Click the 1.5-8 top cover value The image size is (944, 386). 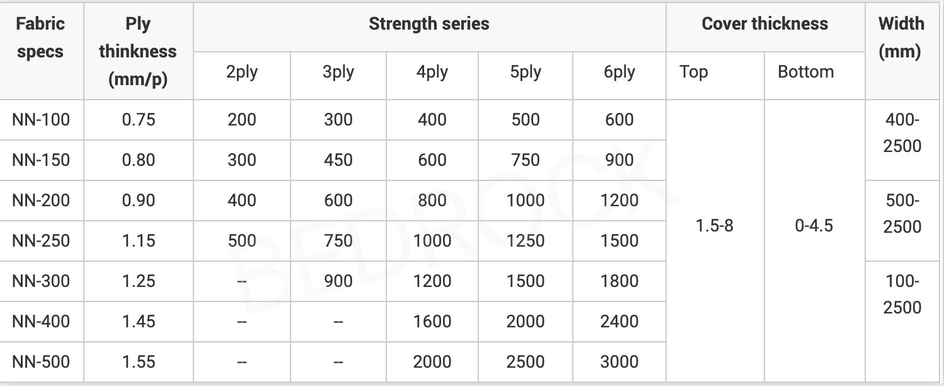click(x=715, y=225)
